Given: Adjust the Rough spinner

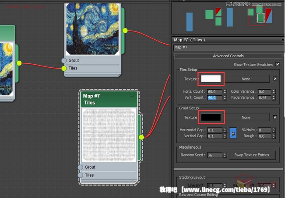Looking at the screenshot, I should [274, 136].
